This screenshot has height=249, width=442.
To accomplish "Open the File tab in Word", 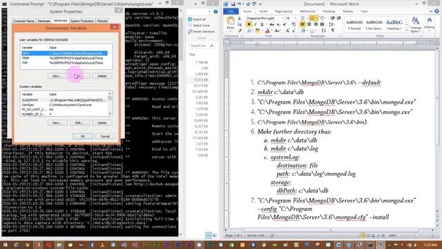I will [231, 11].
